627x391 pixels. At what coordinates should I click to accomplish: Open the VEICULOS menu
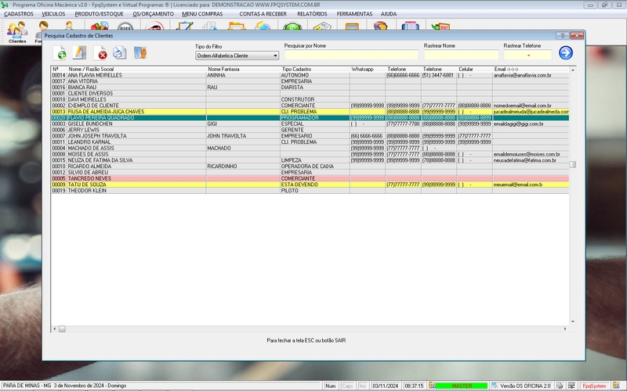coord(53,13)
